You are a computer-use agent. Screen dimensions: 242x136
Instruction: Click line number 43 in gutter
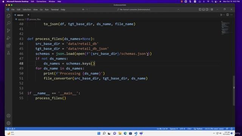click(x=21, y=39)
